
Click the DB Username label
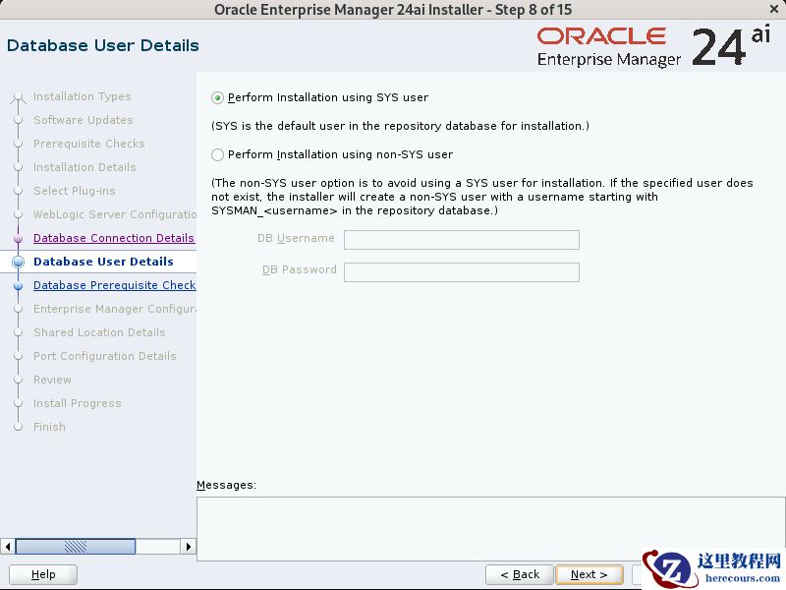(x=296, y=238)
